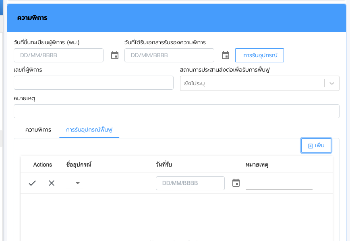350x241 pixels.
Task: Click the หมายเหตุ underline field in table row
Action: [x=279, y=183]
